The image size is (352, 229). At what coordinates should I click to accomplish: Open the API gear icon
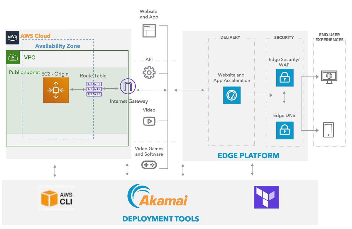[149, 73]
